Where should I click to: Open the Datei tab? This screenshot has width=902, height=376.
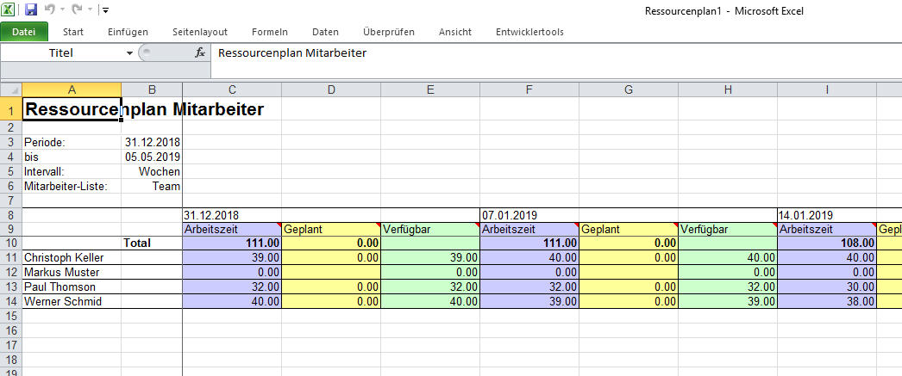(x=23, y=32)
